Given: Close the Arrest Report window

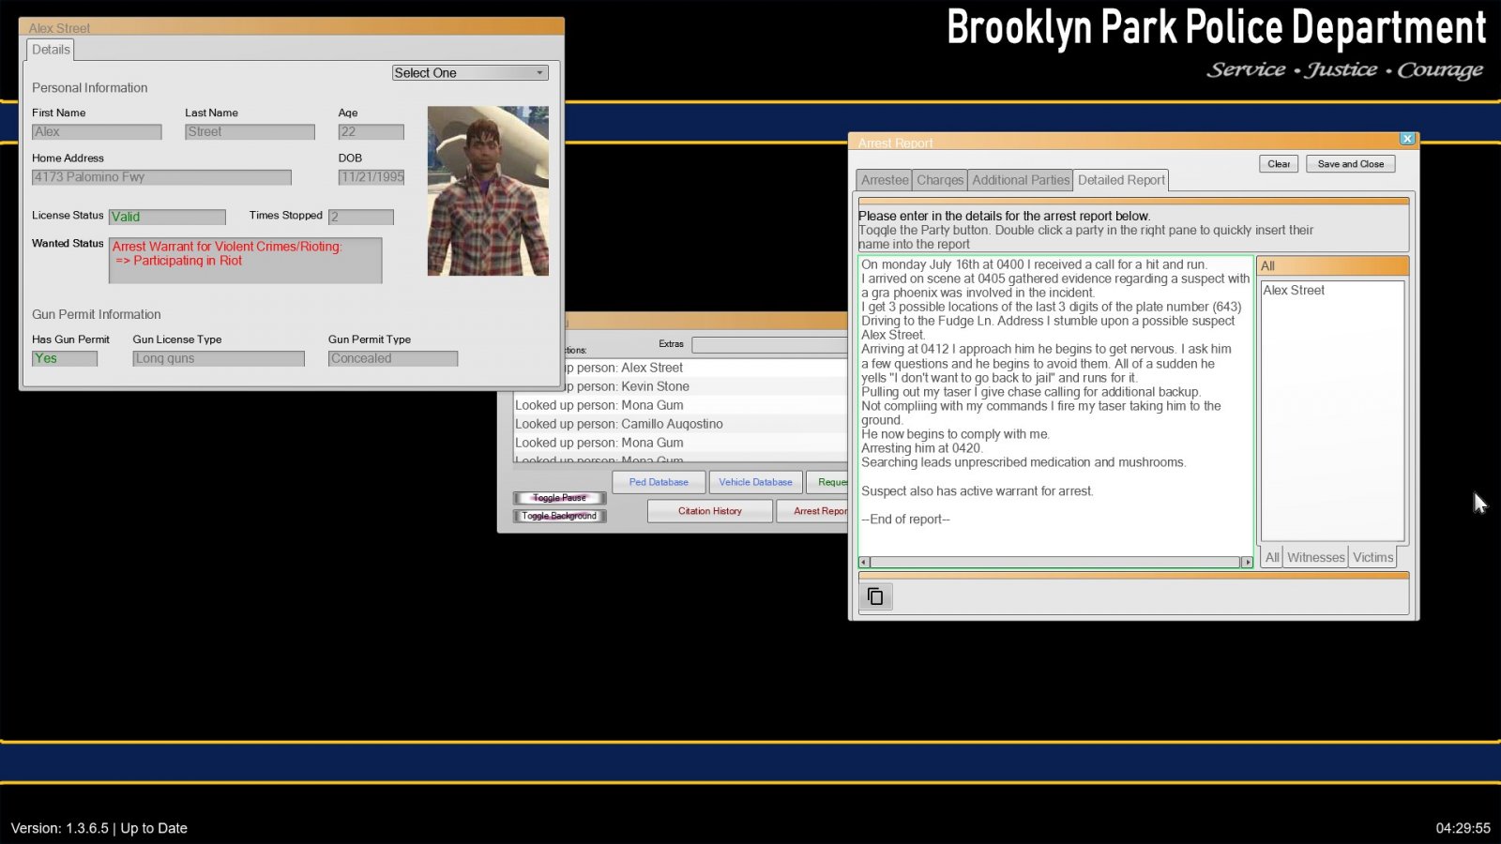Looking at the screenshot, I should coord(1407,139).
